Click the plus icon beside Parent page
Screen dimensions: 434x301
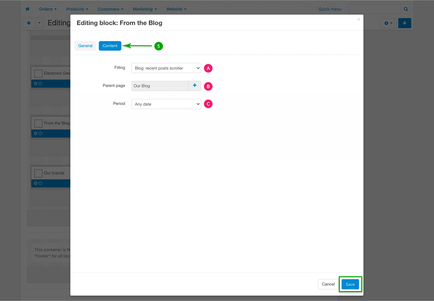coord(195,86)
